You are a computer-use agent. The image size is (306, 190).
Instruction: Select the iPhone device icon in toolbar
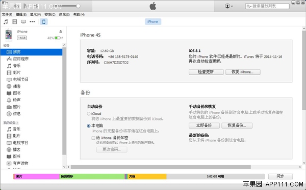pos(44,21)
